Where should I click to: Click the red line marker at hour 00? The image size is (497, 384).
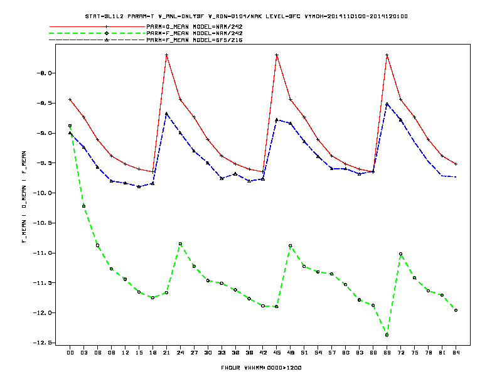tap(70, 100)
